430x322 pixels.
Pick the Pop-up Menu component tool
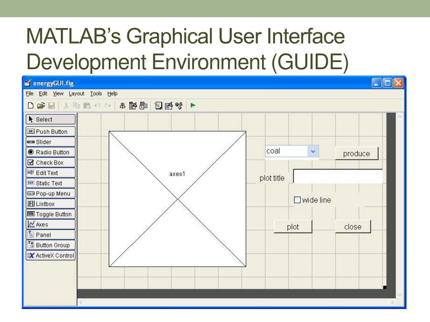click(x=51, y=194)
